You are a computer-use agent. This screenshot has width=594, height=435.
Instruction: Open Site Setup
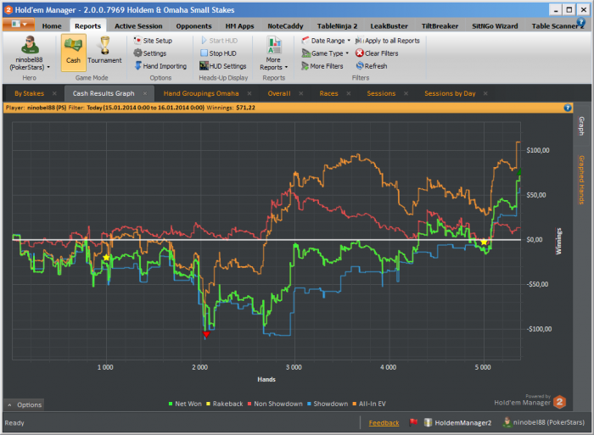[x=154, y=41]
